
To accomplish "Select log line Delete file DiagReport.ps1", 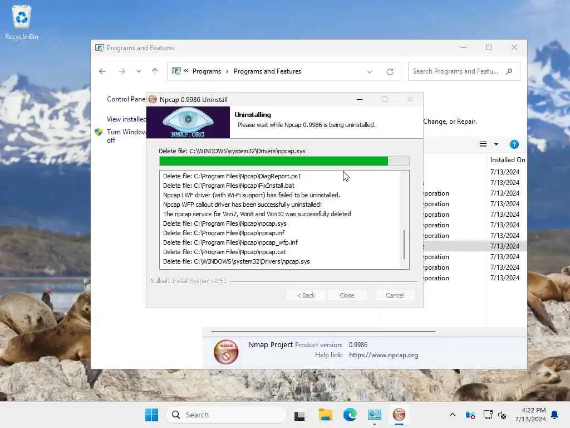I will point(232,176).
